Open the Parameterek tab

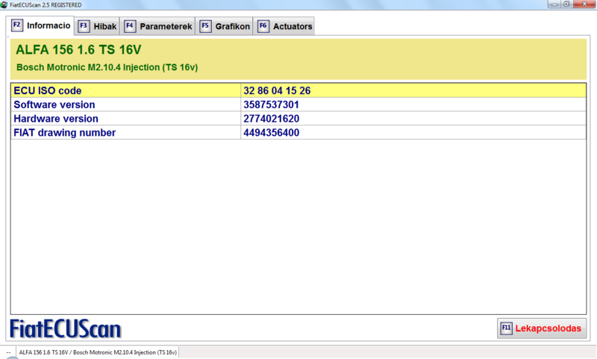tap(157, 26)
